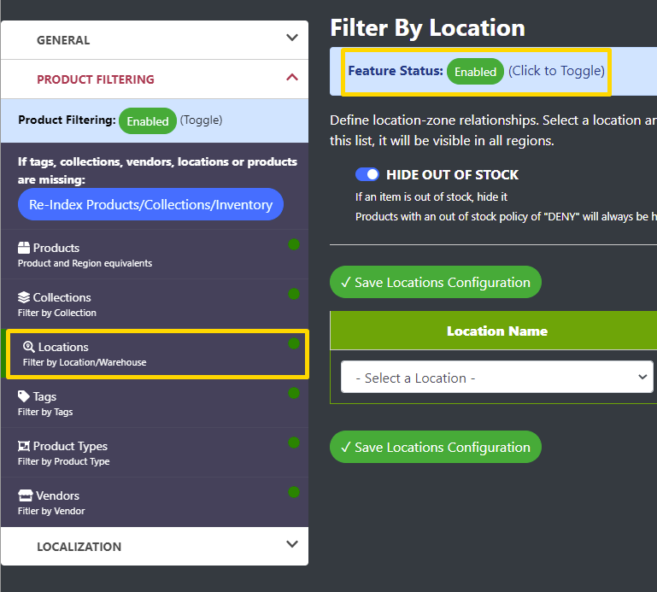Click 'Product Filtering:' label

67,120
